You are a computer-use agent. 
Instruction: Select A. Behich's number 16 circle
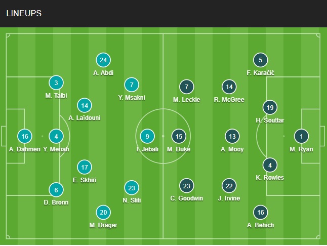[x=261, y=212]
